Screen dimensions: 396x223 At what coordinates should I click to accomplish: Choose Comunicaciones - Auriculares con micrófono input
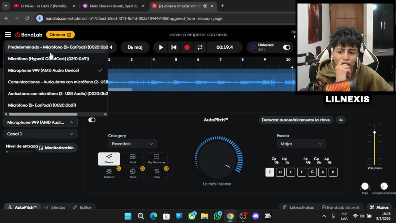pyautogui.click(x=56, y=82)
